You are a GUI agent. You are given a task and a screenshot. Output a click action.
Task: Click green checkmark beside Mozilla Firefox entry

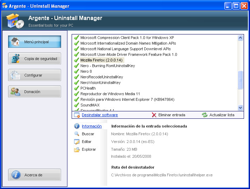(77, 60)
